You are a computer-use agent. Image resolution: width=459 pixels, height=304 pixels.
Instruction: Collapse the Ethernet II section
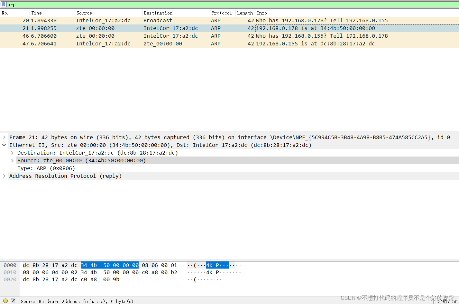click(4, 145)
